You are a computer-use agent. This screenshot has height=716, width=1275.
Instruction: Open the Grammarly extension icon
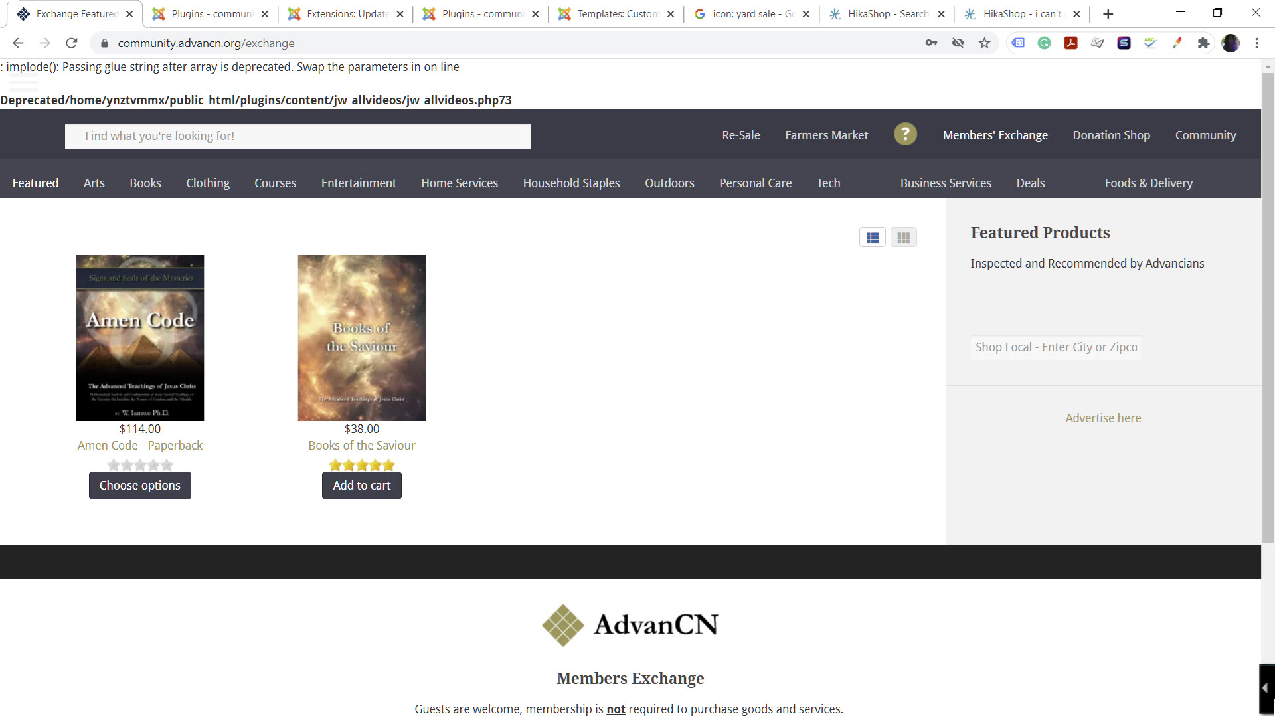pyautogui.click(x=1045, y=43)
